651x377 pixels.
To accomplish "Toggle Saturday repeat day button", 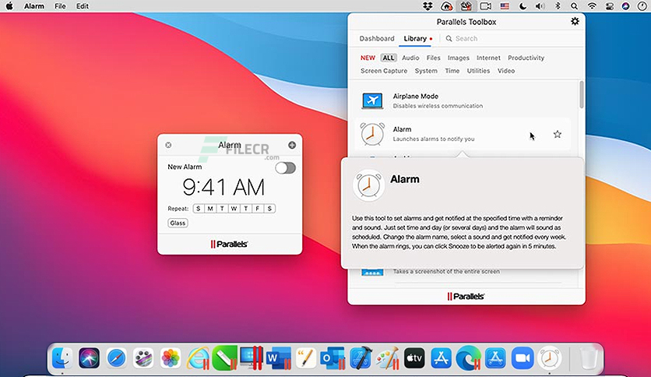I will point(269,209).
